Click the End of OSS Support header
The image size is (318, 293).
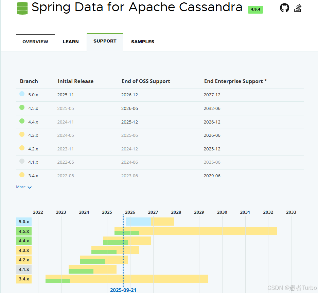point(146,81)
